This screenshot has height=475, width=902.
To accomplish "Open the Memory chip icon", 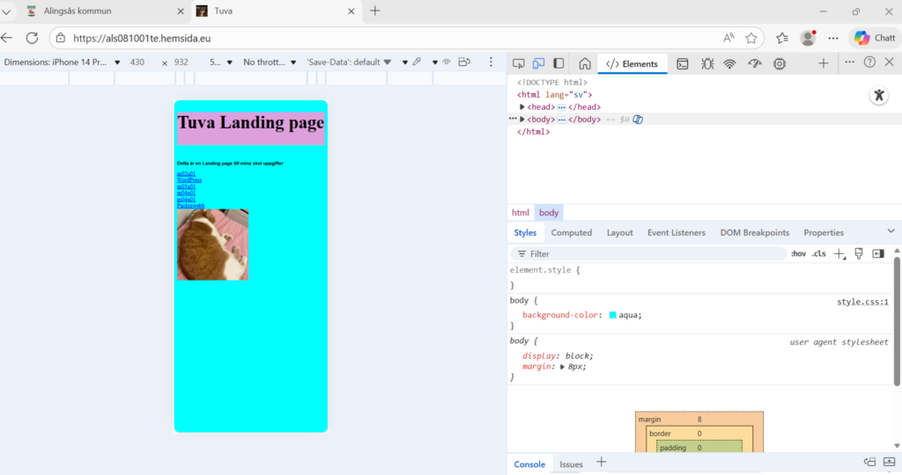I will point(780,63).
